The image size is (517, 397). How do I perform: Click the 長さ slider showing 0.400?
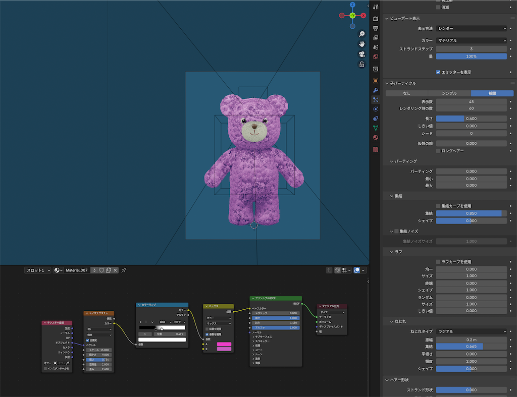coord(471,119)
